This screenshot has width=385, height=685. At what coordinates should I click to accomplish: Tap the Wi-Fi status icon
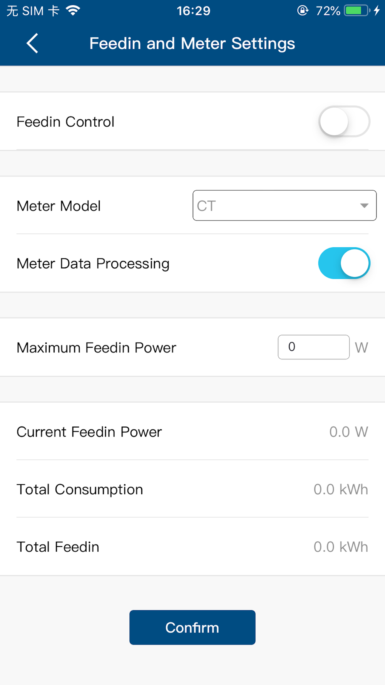[x=73, y=10]
